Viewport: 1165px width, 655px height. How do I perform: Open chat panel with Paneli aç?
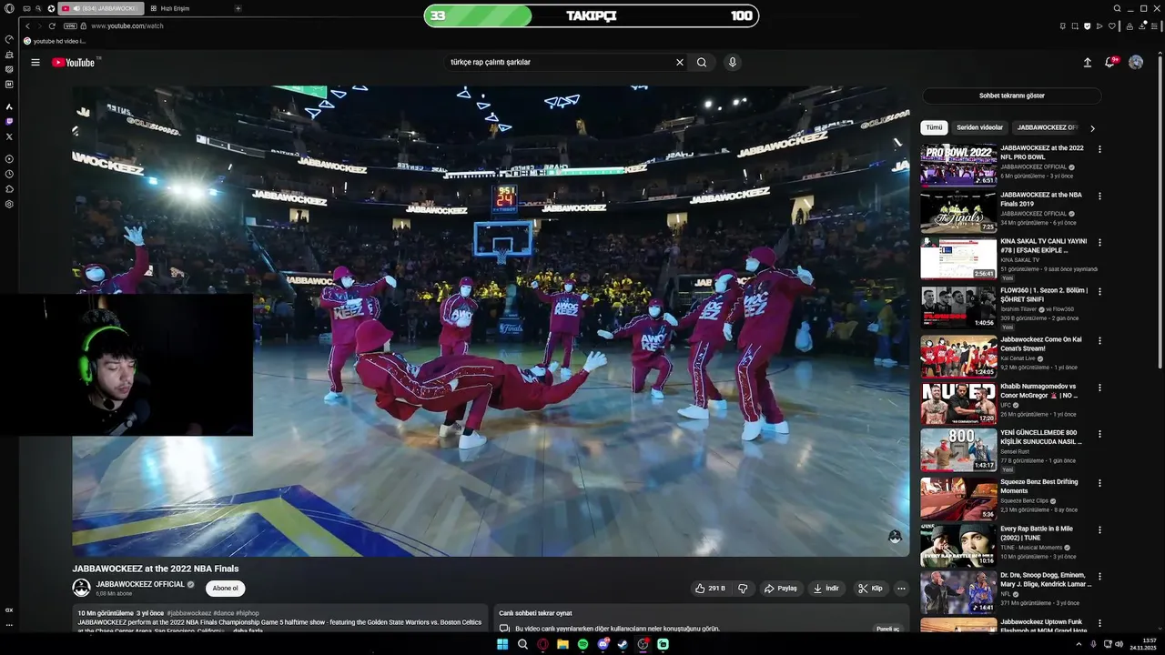[x=887, y=629]
